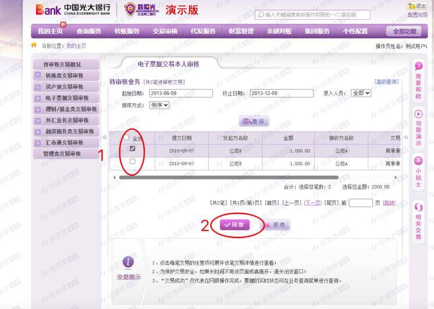Open the 查询服务 menu
The image size is (434, 309).
coord(88,31)
